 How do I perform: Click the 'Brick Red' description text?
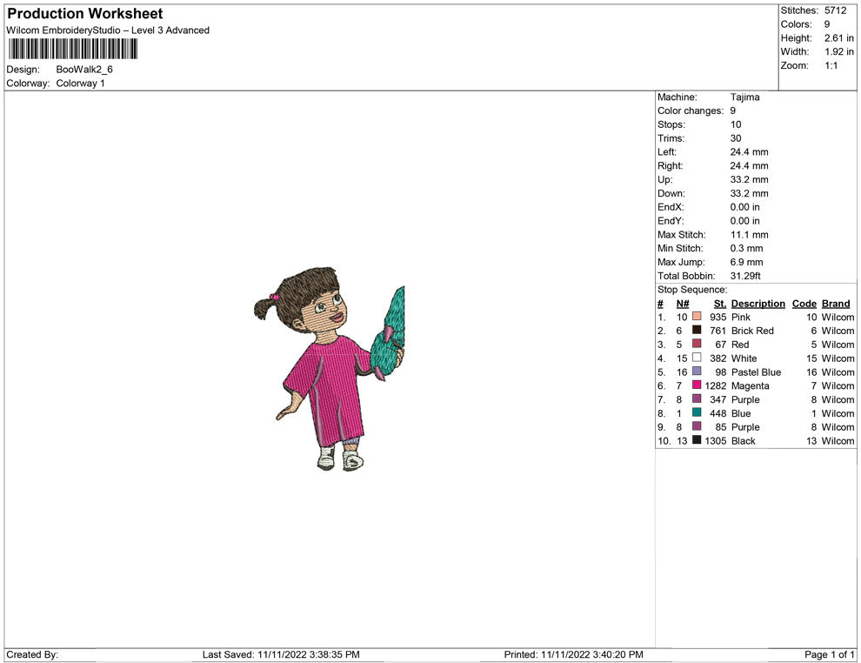[x=752, y=331]
